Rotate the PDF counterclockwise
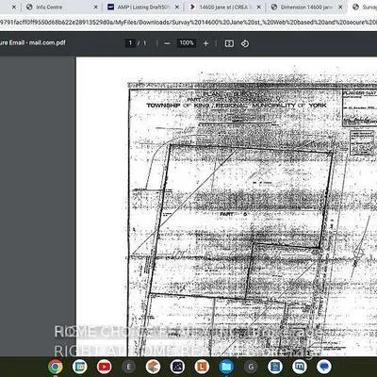Viewport: 377px width, 377px height. (245, 43)
